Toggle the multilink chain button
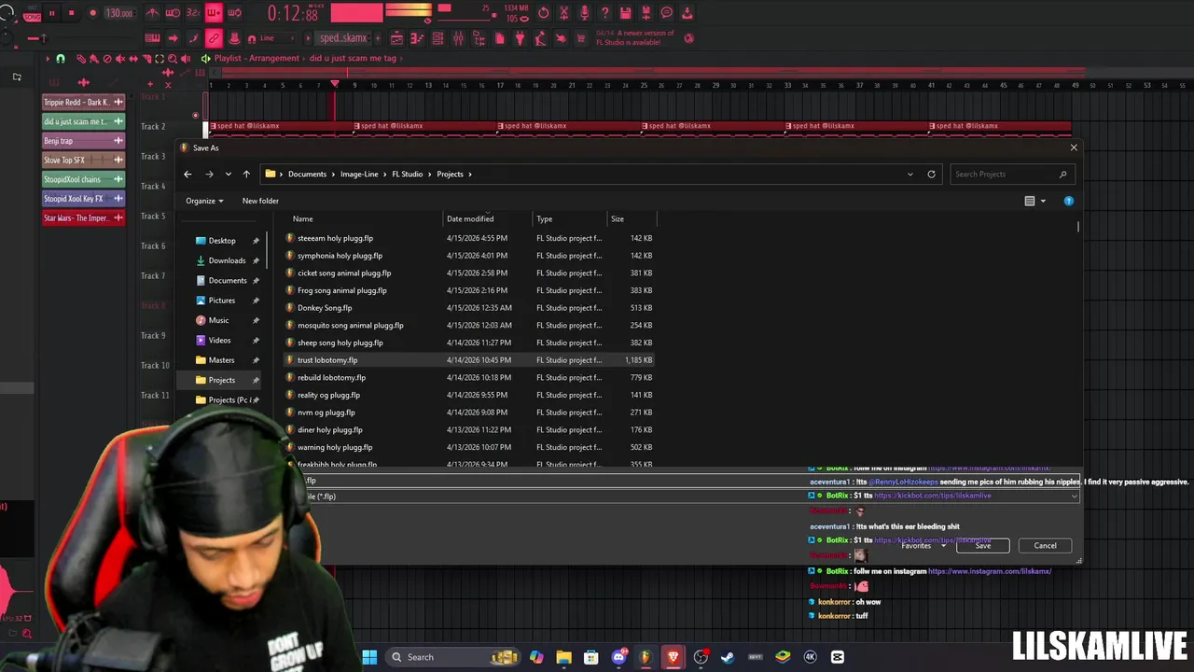Viewport: 1194px width, 672px height. click(x=214, y=38)
